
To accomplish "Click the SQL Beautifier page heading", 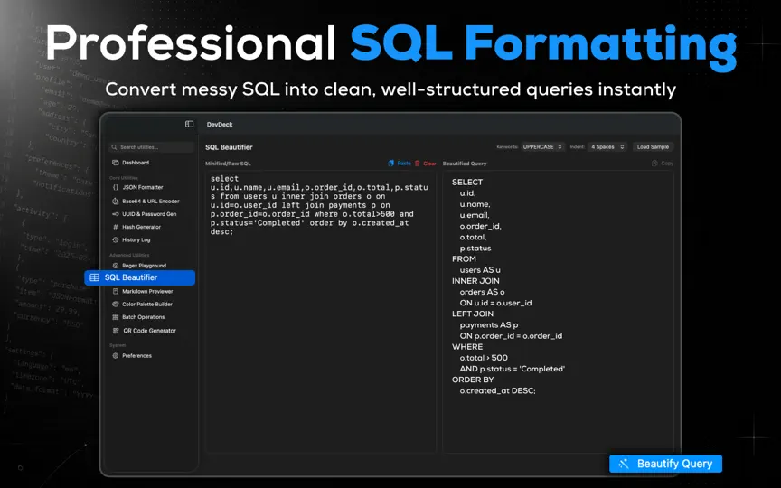I will click(229, 147).
